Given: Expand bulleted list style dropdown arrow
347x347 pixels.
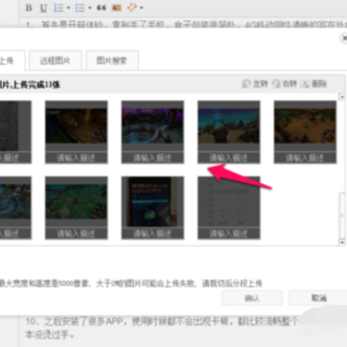Looking at the screenshot, I should (x=90, y=8).
